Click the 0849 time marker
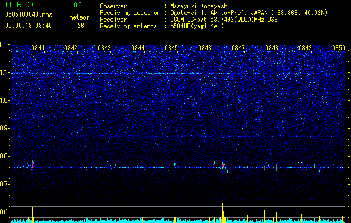 click(x=305, y=48)
